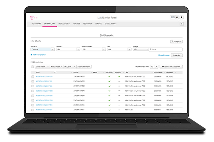214x142 pixels.
Task: Click the plus icon beside Mehr Filteroptionen
Action: pyautogui.click(x=32, y=55)
